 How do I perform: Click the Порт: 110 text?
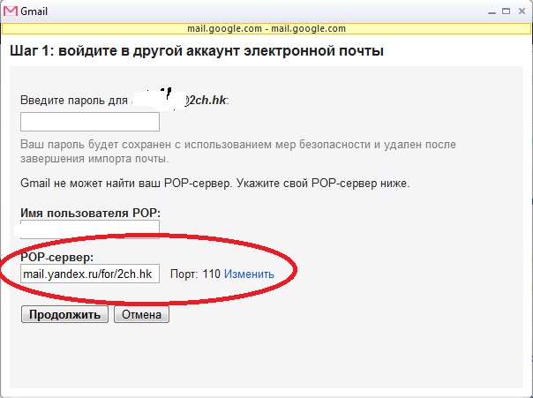[195, 274]
